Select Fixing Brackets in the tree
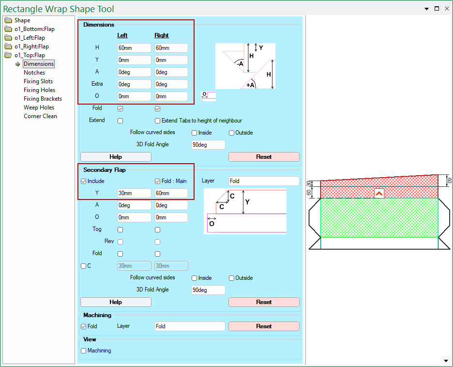The height and width of the screenshot is (367, 453). (43, 99)
